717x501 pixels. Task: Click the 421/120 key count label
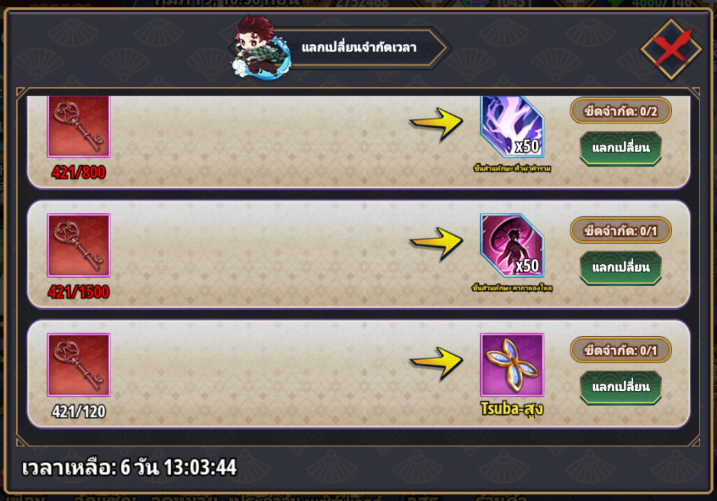(x=78, y=412)
